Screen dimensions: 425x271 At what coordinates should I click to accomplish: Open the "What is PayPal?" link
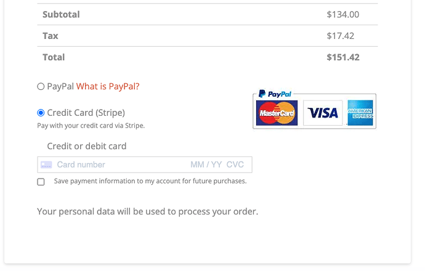coord(108,86)
